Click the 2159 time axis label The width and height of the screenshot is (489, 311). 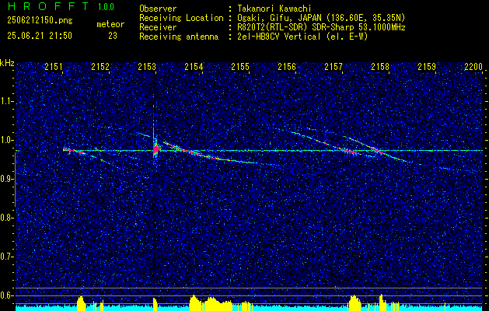point(427,67)
